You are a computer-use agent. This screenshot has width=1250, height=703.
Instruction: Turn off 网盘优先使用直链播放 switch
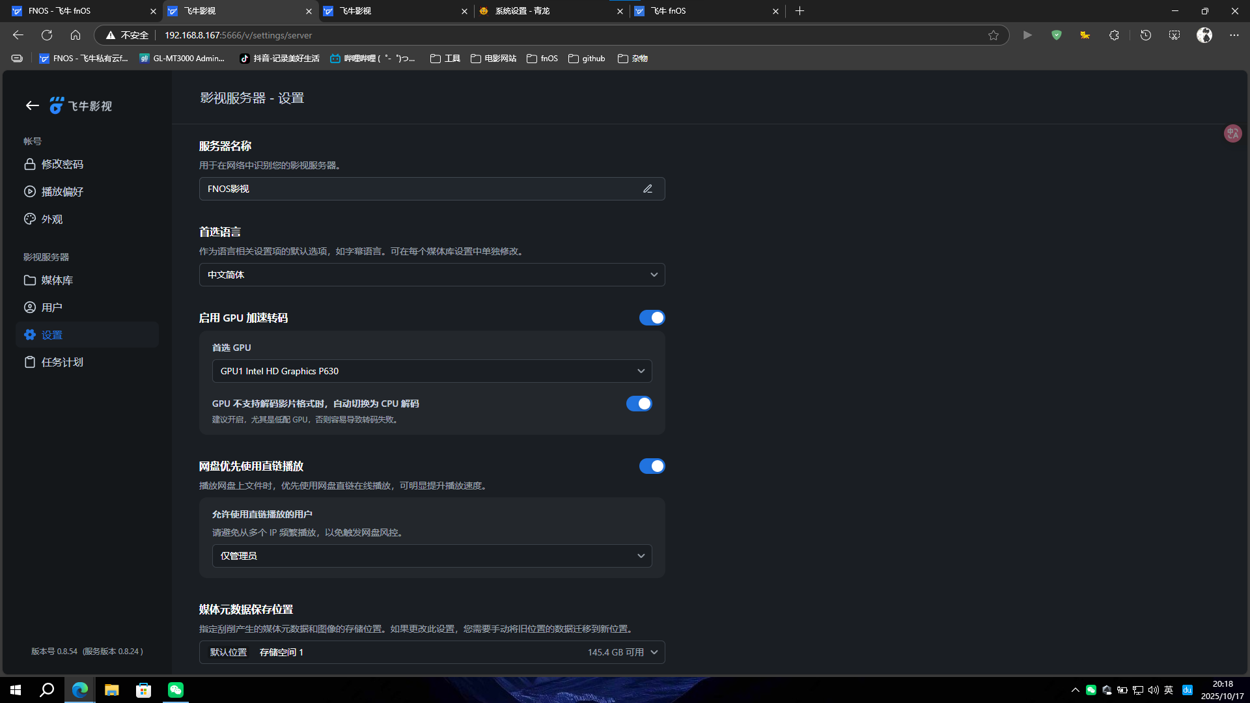point(652,466)
